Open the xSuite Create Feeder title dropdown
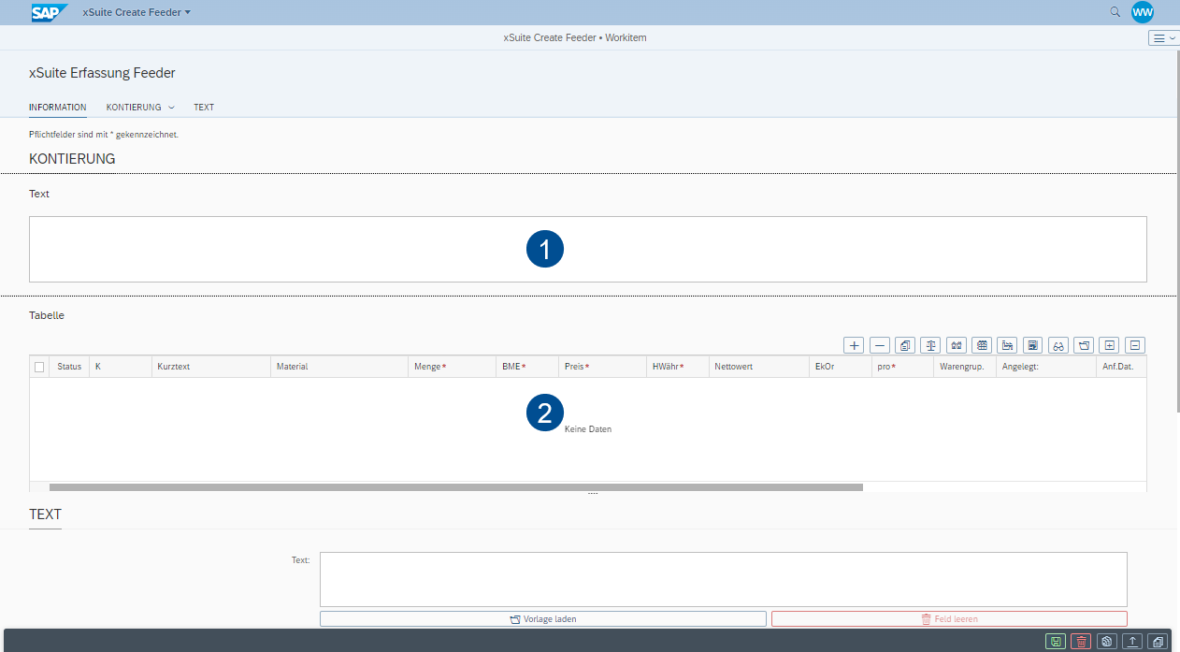1180x652 pixels. (x=137, y=12)
